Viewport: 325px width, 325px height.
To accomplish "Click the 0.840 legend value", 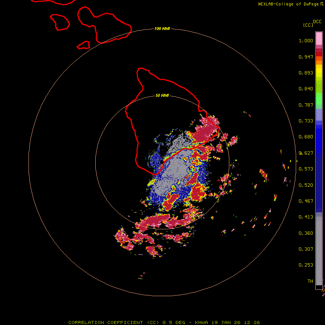I will click(306, 89).
